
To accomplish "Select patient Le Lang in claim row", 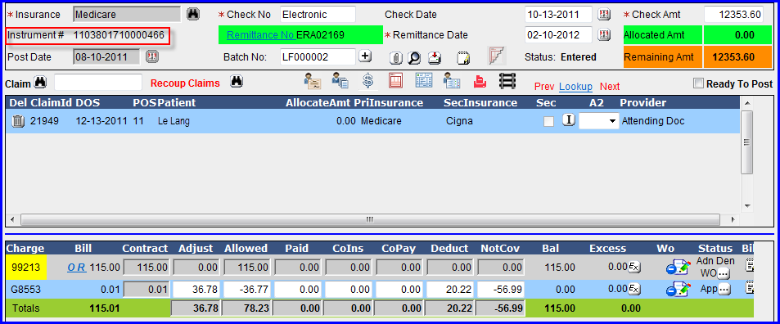I will point(174,121).
